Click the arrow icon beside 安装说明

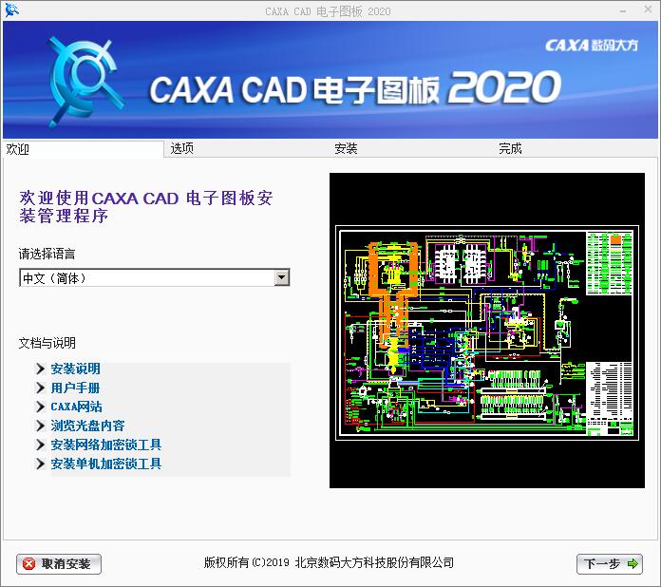[41, 369]
